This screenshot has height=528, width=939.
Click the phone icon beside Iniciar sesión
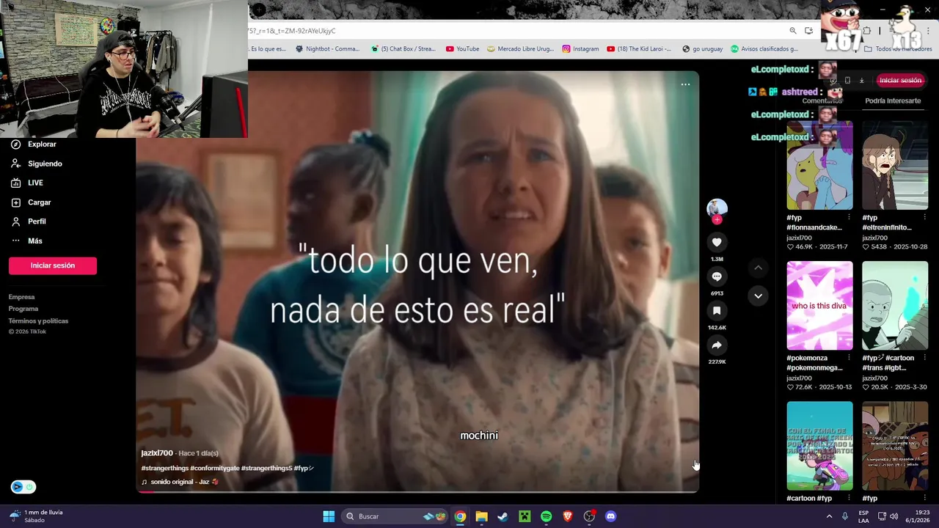coord(847,81)
